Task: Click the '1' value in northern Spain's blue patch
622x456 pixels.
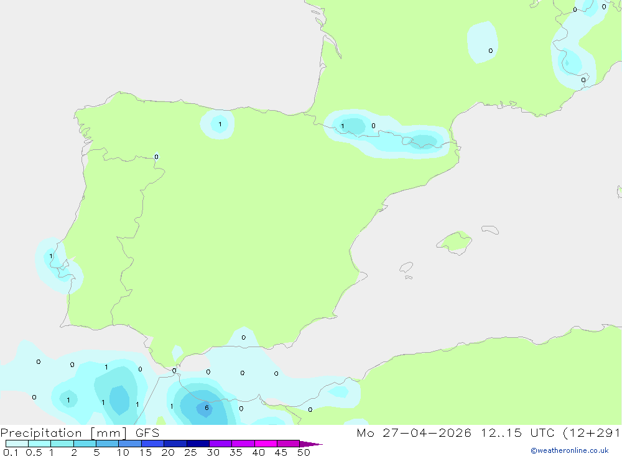Action: (x=220, y=124)
